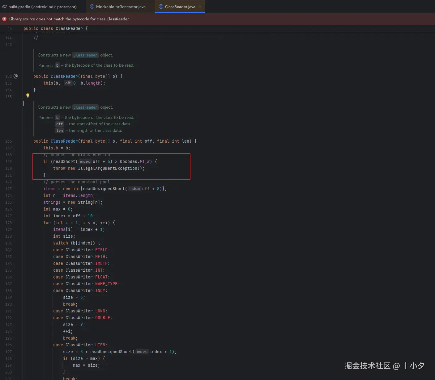Click 'int index = off + 10;' on line 177

point(69,216)
